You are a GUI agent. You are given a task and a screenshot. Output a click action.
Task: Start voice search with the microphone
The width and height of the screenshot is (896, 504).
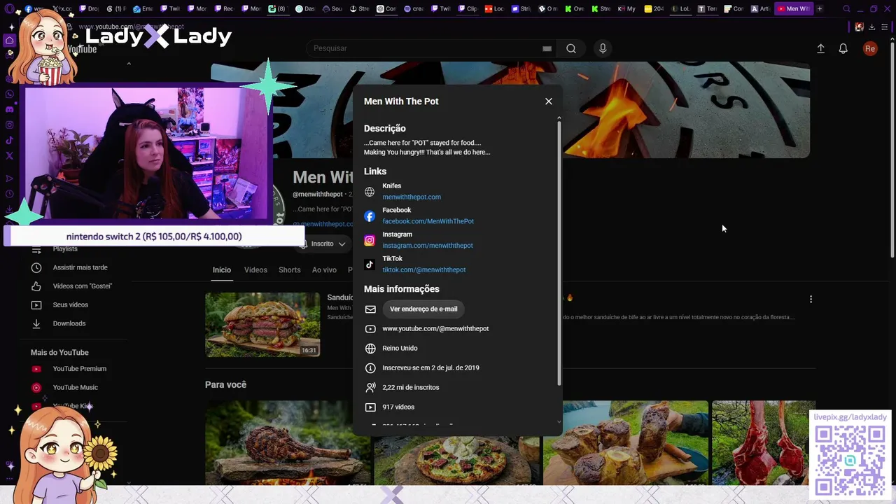pos(603,48)
